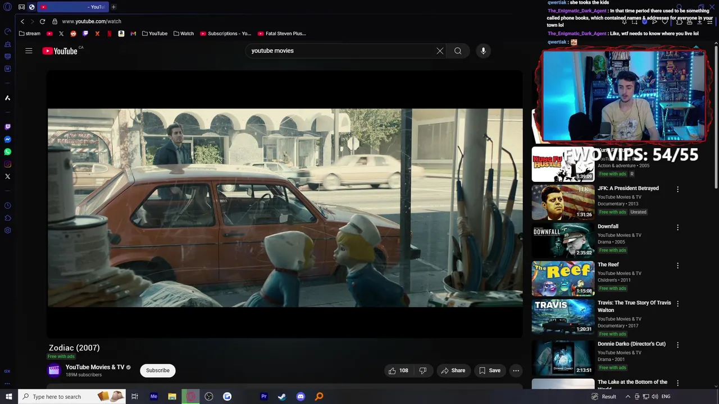The image size is (719, 404).
Task: Click the Share button
Action: point(453,370)
